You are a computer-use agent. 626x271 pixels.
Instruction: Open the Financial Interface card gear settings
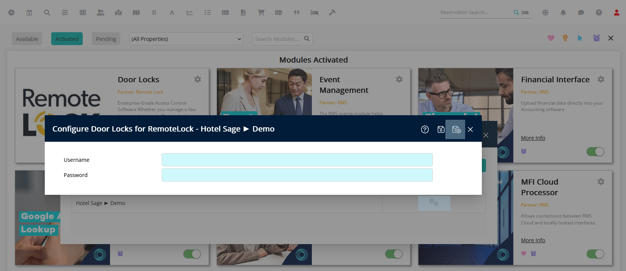[x=601, y=79]
